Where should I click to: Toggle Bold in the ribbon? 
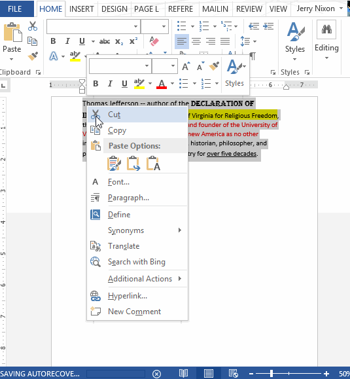pyautogui.click(x=54, y=41)
